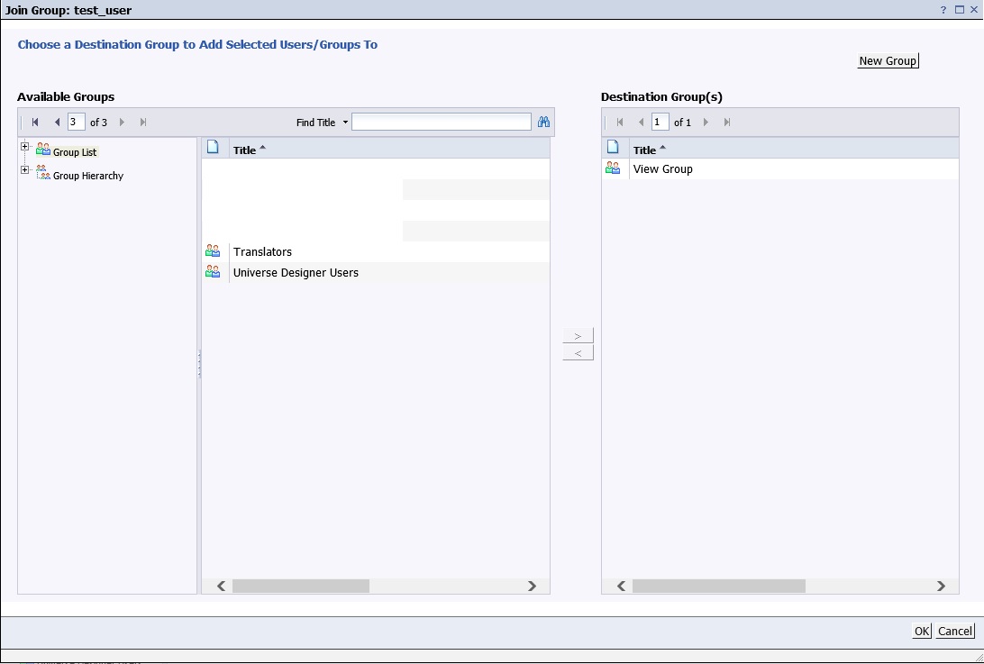The image size is (984, 664).
Task: Expand the Group Hierarchy tree node
Action: click(x=24, y=169)
